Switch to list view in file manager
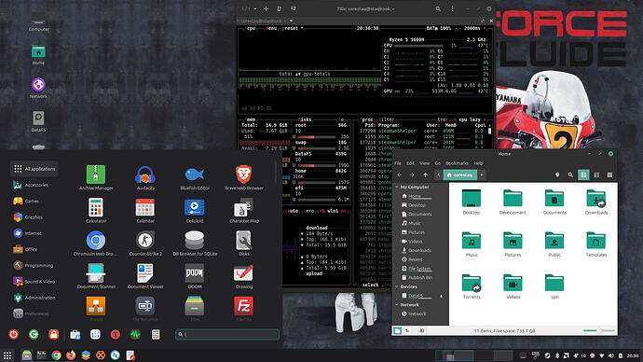 coord(596,174)
